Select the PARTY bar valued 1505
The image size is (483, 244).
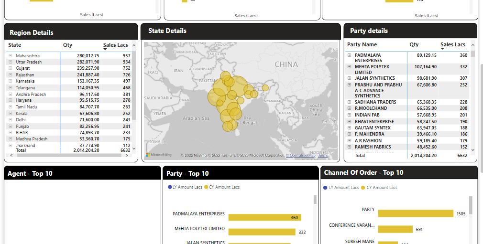click(416, 213)
